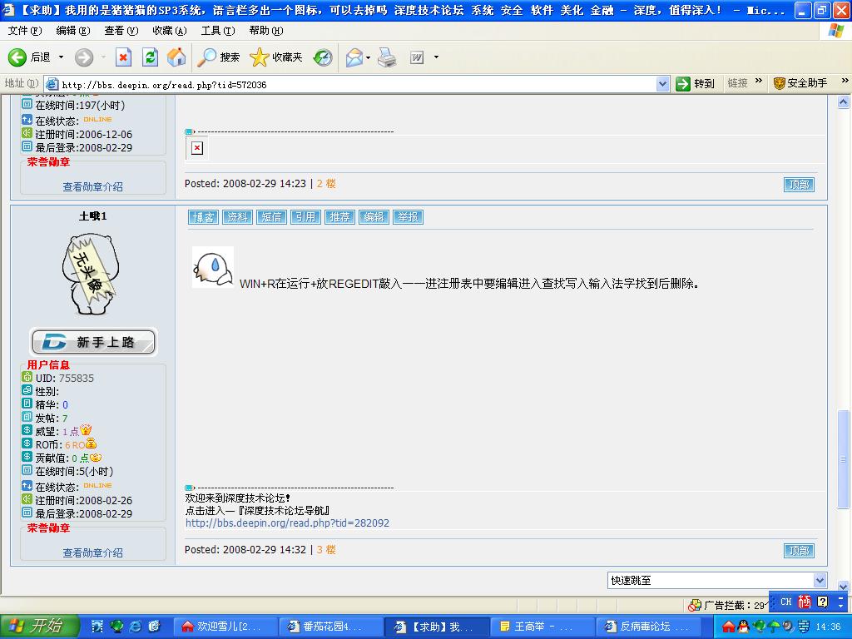Click the broken image placeholder in signature
This screenshot has height=639, width=852.
197,148
